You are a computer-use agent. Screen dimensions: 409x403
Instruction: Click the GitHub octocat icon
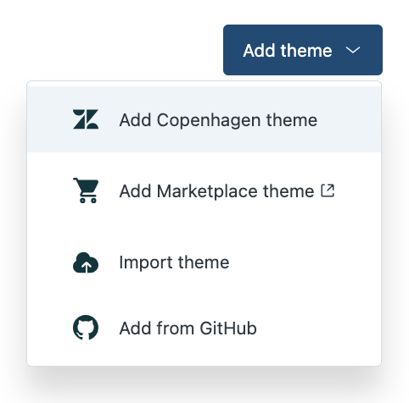[86, 328]
